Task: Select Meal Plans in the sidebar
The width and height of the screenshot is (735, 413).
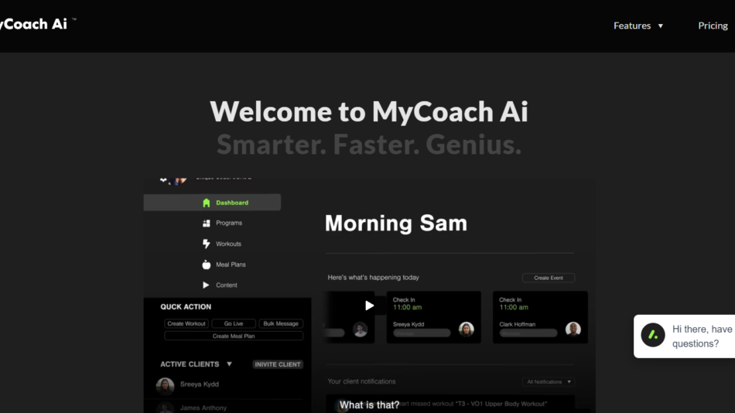Action: tap(231, 265)
